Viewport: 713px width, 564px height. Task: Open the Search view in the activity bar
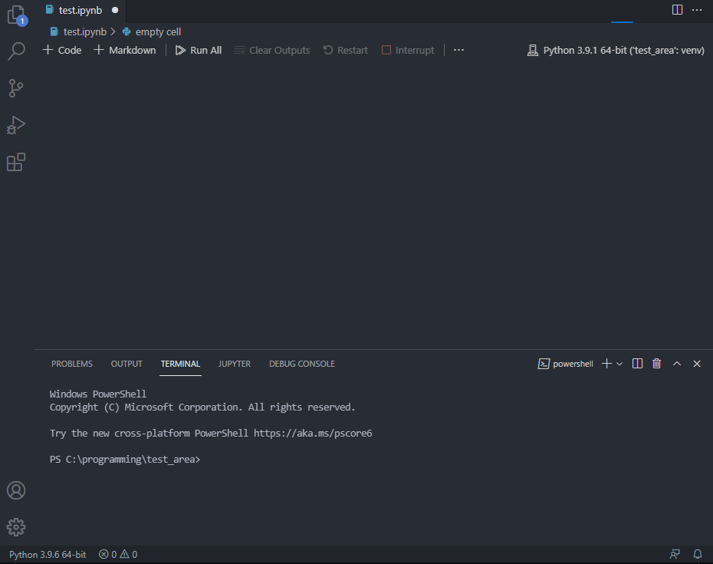[x=16, y=51]
